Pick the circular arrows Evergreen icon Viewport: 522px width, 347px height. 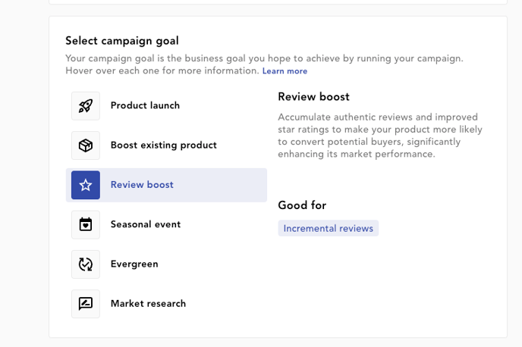[x=86, y=264]
